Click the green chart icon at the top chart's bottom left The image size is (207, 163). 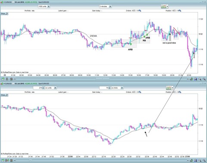click(x=3, y=79)
